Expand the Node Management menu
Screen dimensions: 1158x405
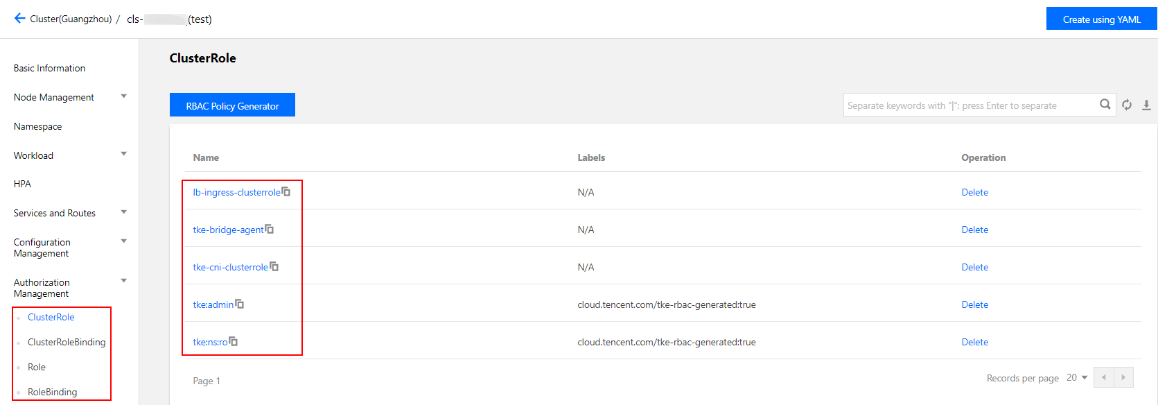pos(124,96)
